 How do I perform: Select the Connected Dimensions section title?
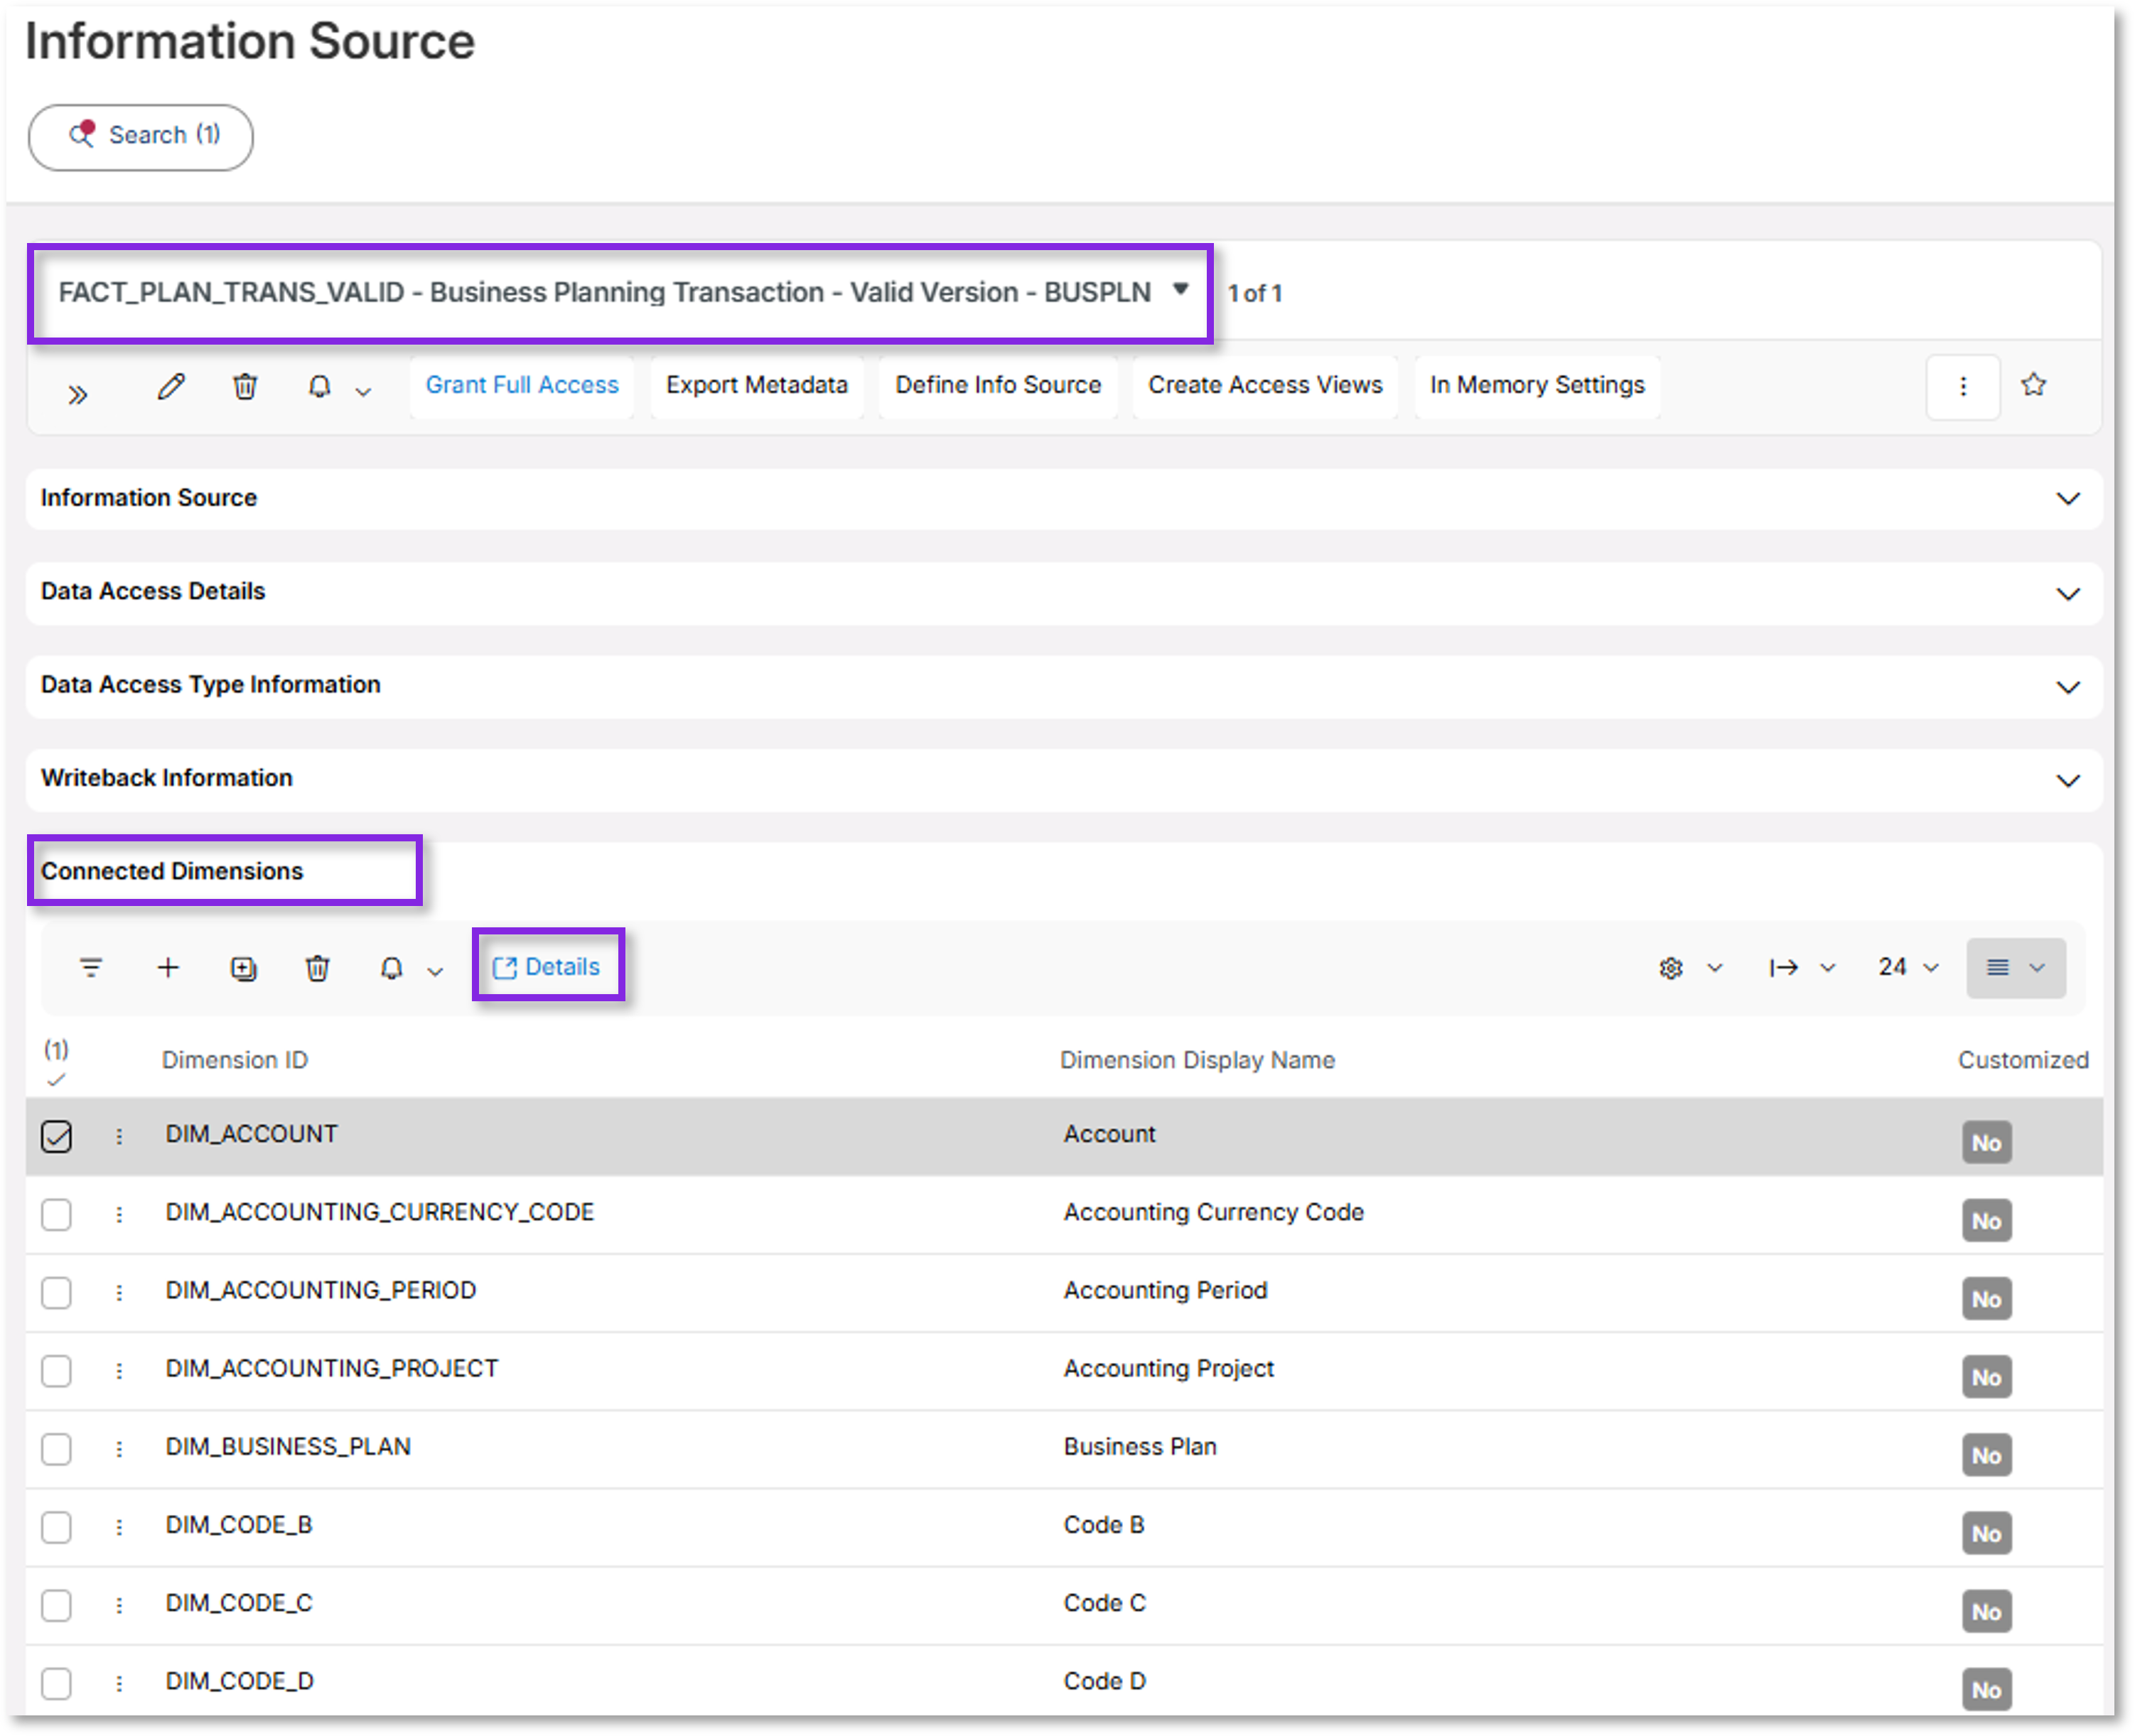(172, 871)
